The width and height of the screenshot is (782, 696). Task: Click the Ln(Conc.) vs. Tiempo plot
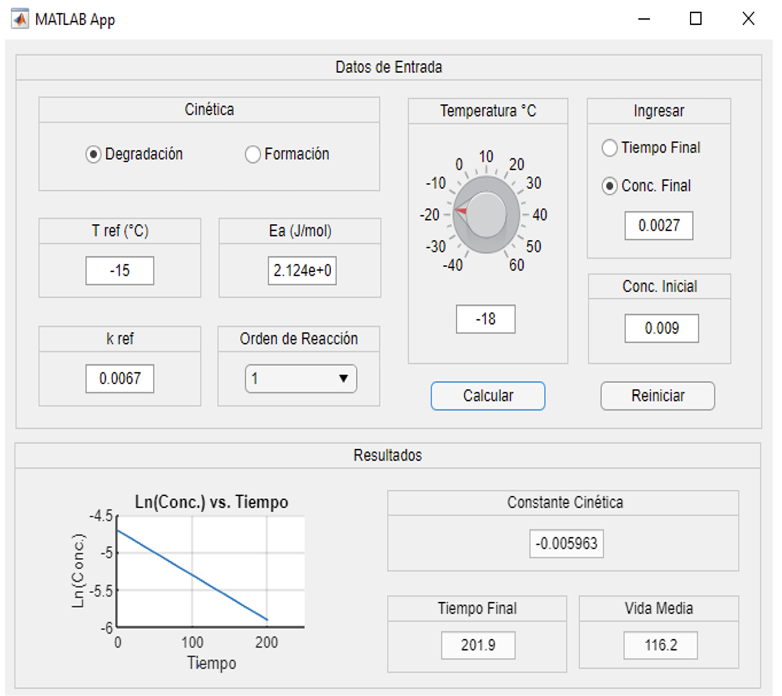211,572
